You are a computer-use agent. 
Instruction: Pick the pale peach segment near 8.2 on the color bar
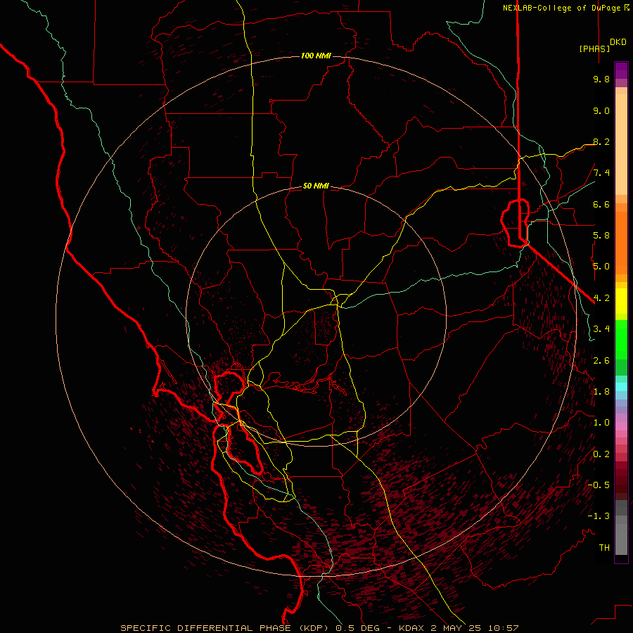(x=621, y=144)
